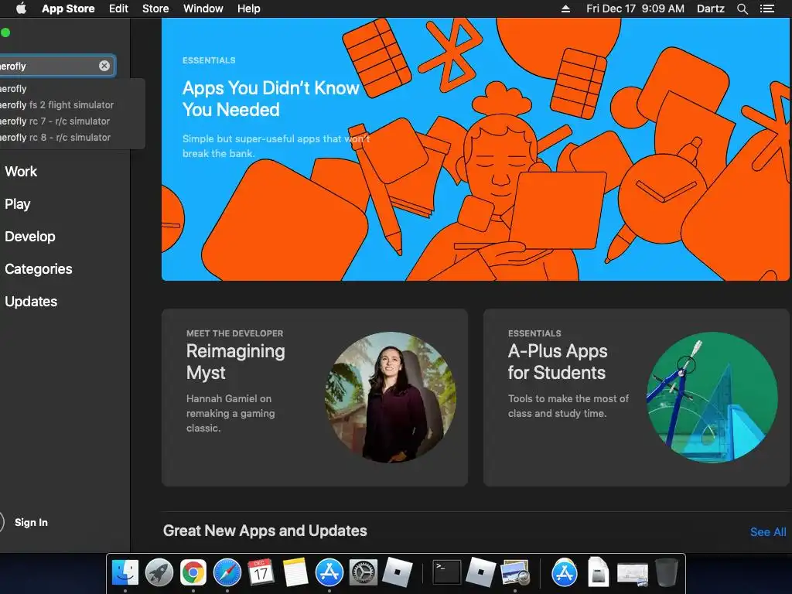Open the Notes app in dock
The height and width of the screenshot is (594, 792).
295,573
